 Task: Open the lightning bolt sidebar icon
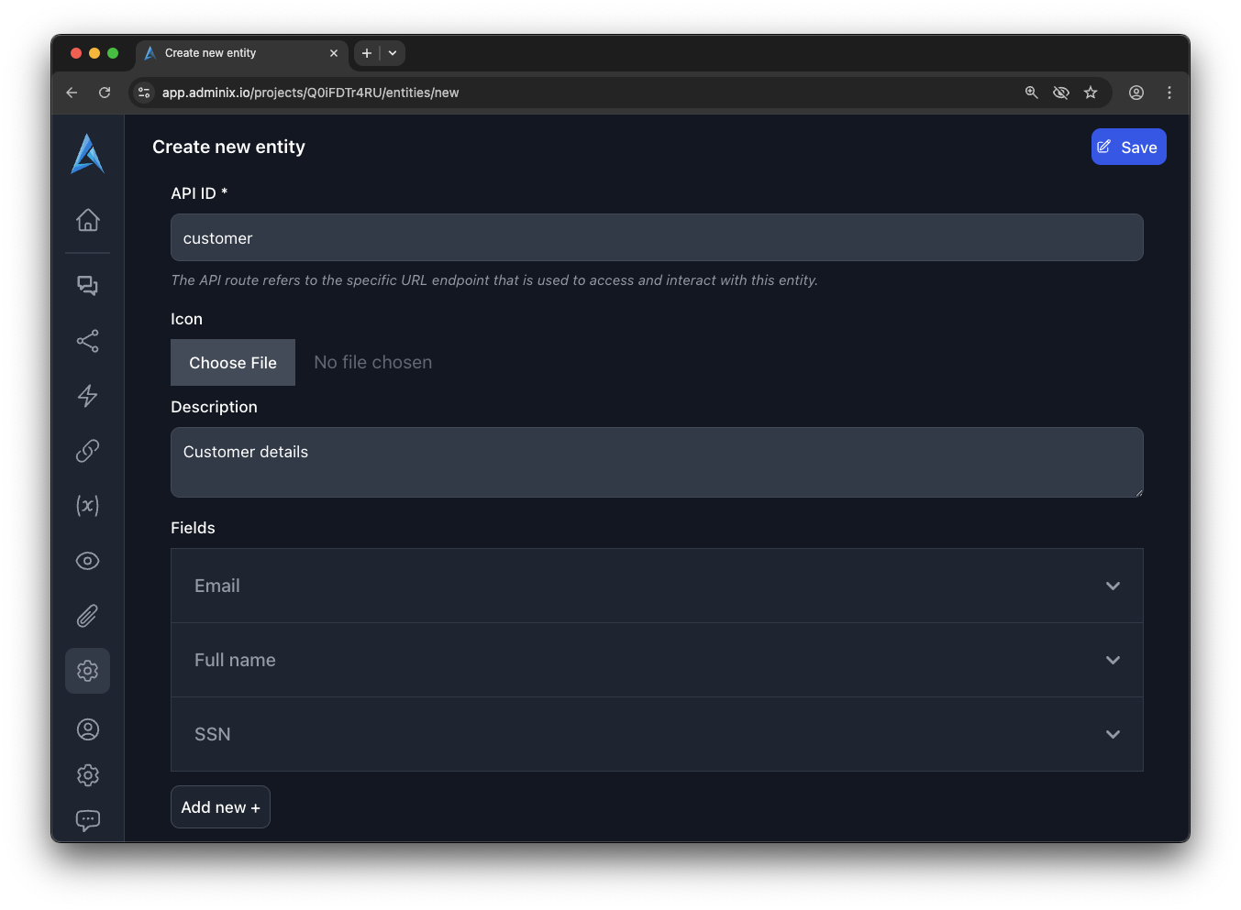pos(87,396)
